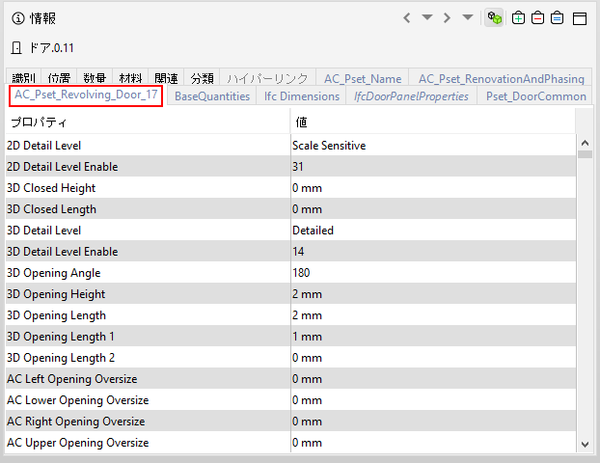This screenshot has height=463, width=600.
Task: Click the ドア.0.11 element name
Action: click(52, 48)
